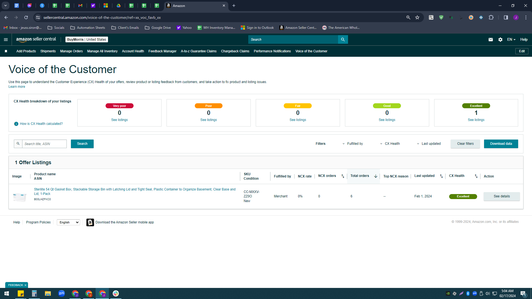
Task: Open How is CX Health calculated link
Action: tap(41, 124)
